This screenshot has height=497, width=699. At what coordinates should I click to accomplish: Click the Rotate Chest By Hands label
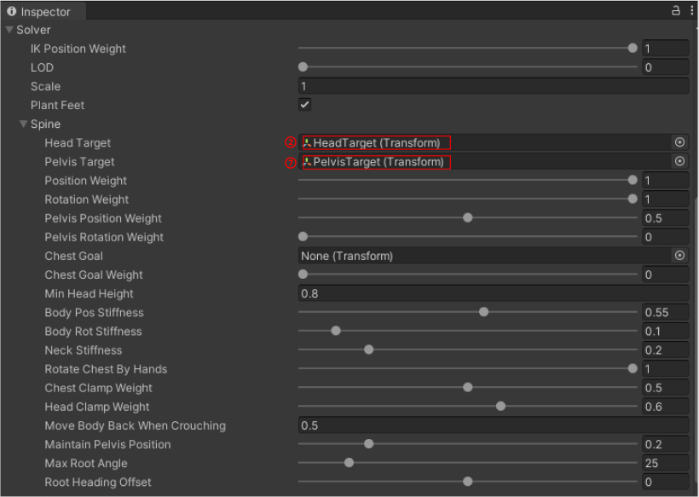[106, 369]
